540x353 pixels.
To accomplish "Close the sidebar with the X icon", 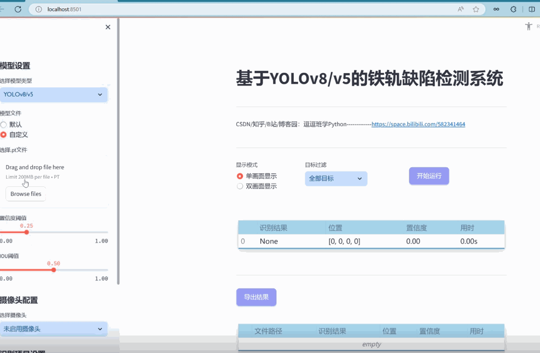I will (108, 27).
